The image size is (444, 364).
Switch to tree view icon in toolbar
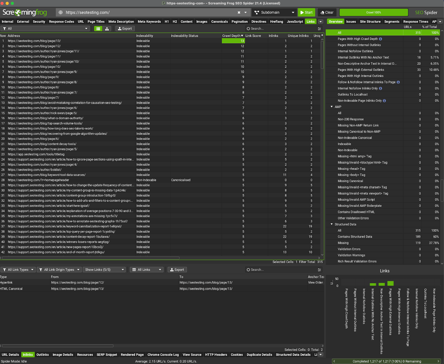pyautogui.click(x=107, y=29)
